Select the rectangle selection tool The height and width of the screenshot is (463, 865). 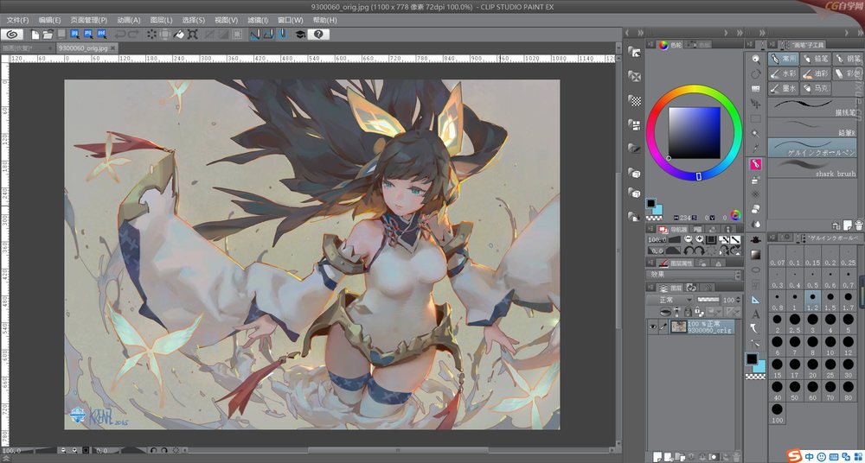point(756,118)
